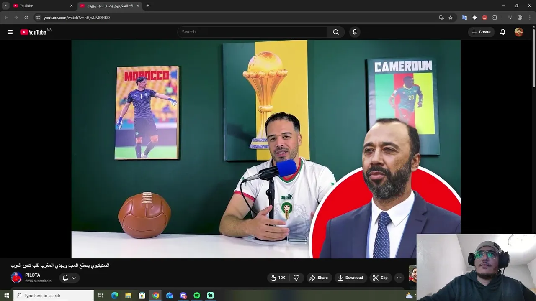
Task: Open Task View on taskbar
Action: click(x=100, y=296)
